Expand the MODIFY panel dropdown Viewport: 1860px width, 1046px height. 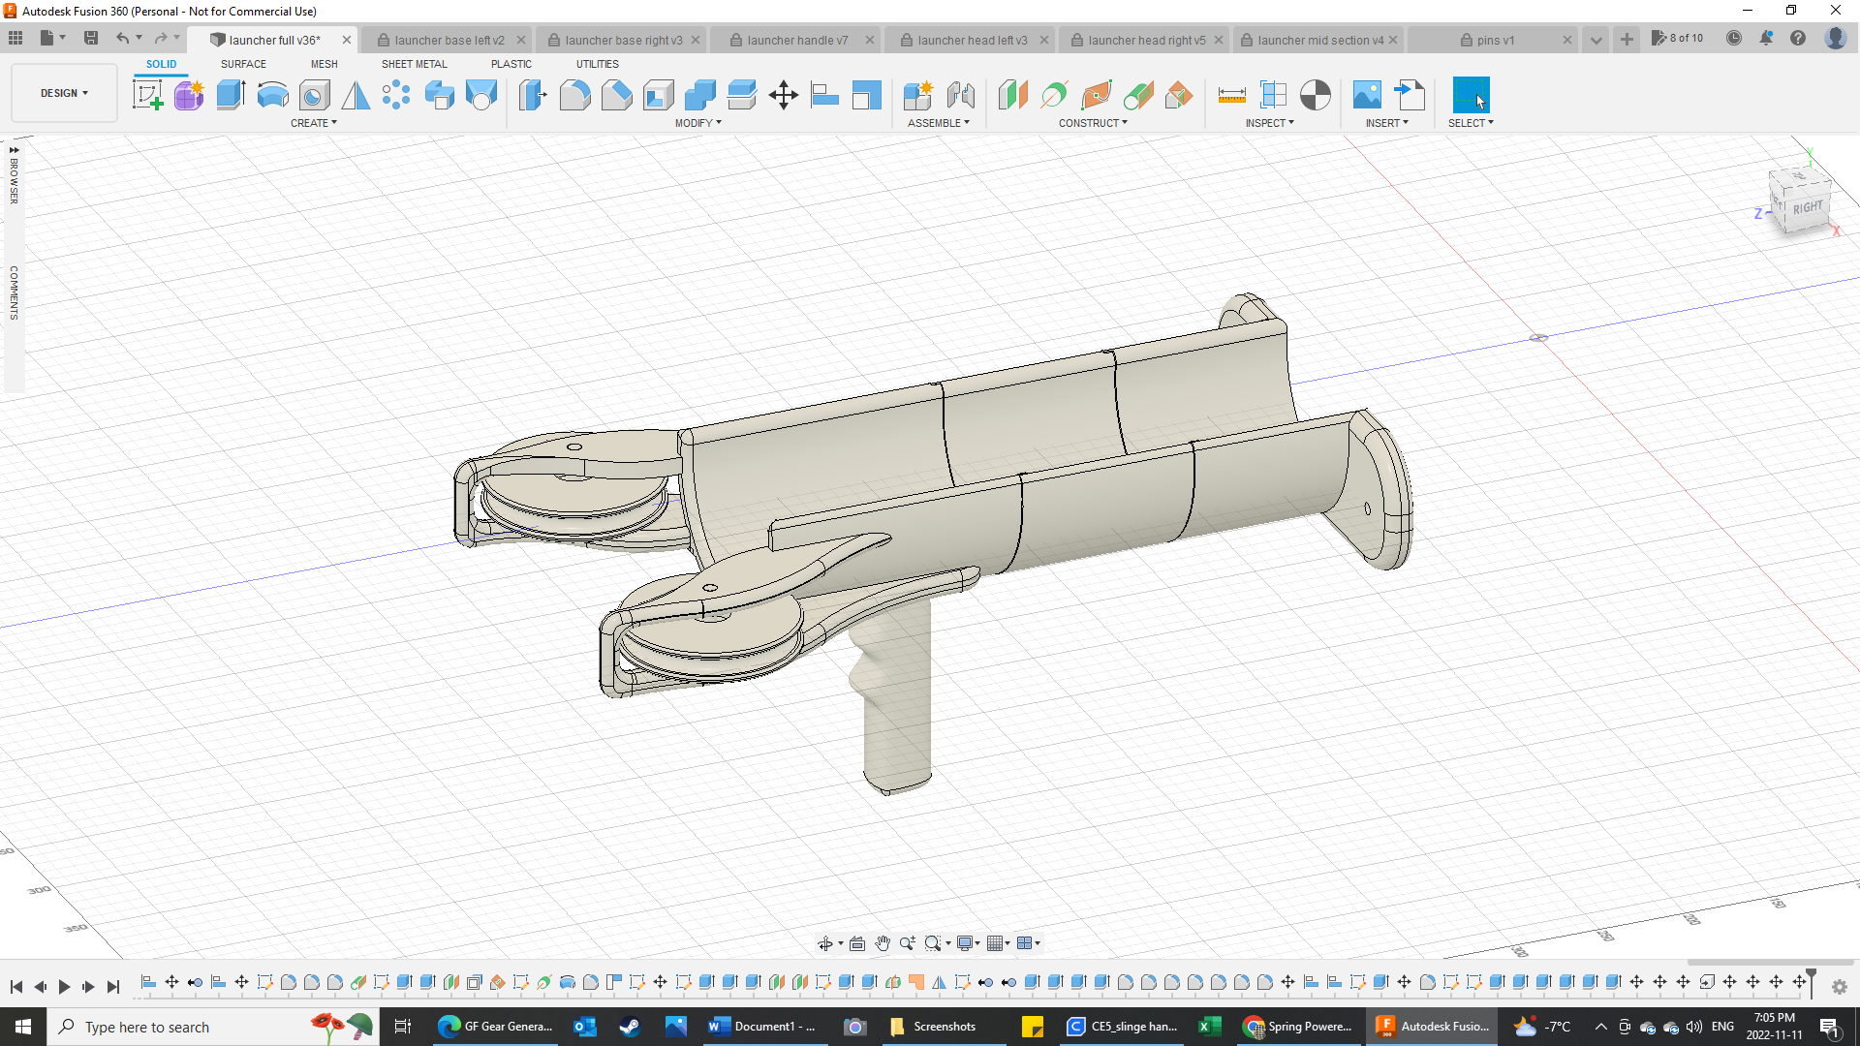[698, 123]
